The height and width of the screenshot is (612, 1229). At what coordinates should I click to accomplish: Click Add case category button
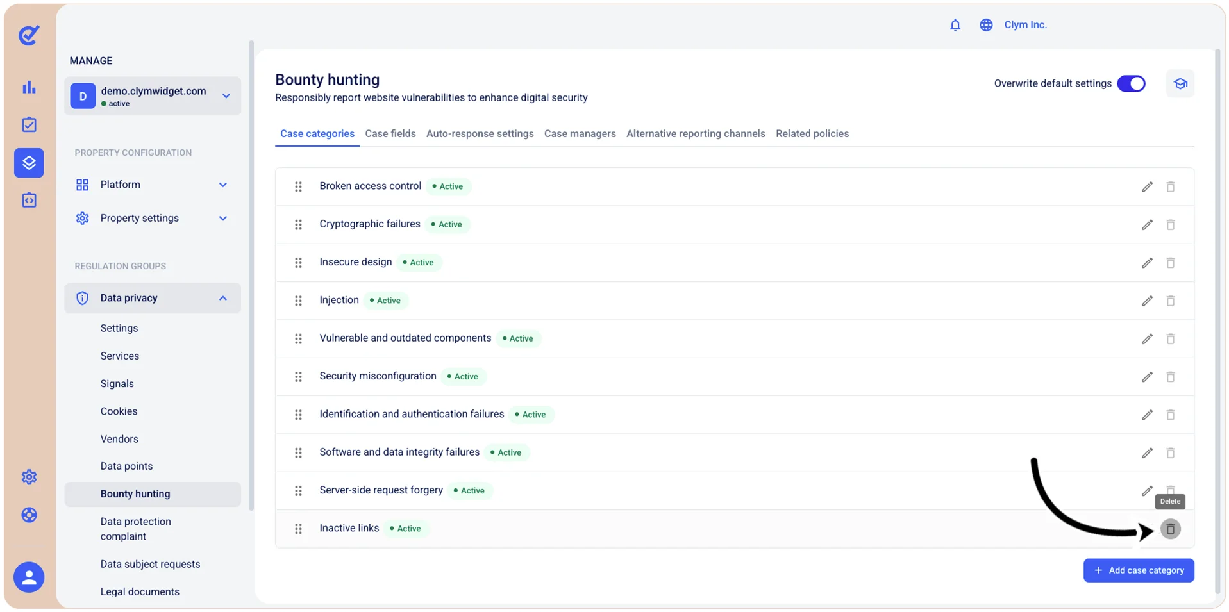tap(1139, 570)
